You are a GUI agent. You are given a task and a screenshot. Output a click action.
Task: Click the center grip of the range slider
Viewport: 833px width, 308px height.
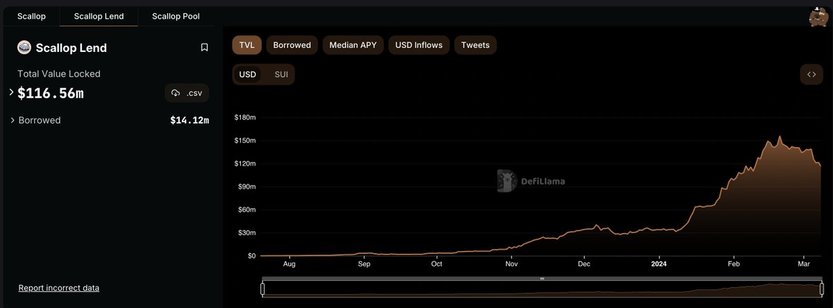[542, 279]
